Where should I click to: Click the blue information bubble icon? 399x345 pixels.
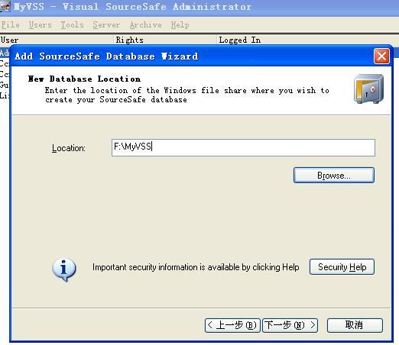click(x=63, y=269)
